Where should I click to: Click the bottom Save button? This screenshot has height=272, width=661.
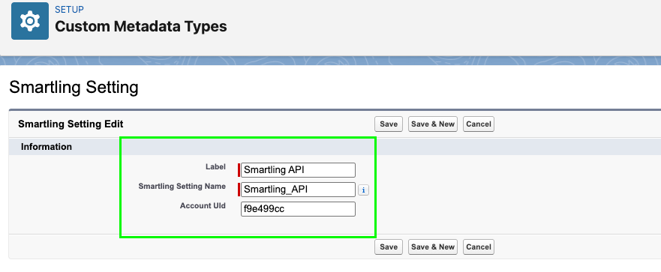coord(389,247)
